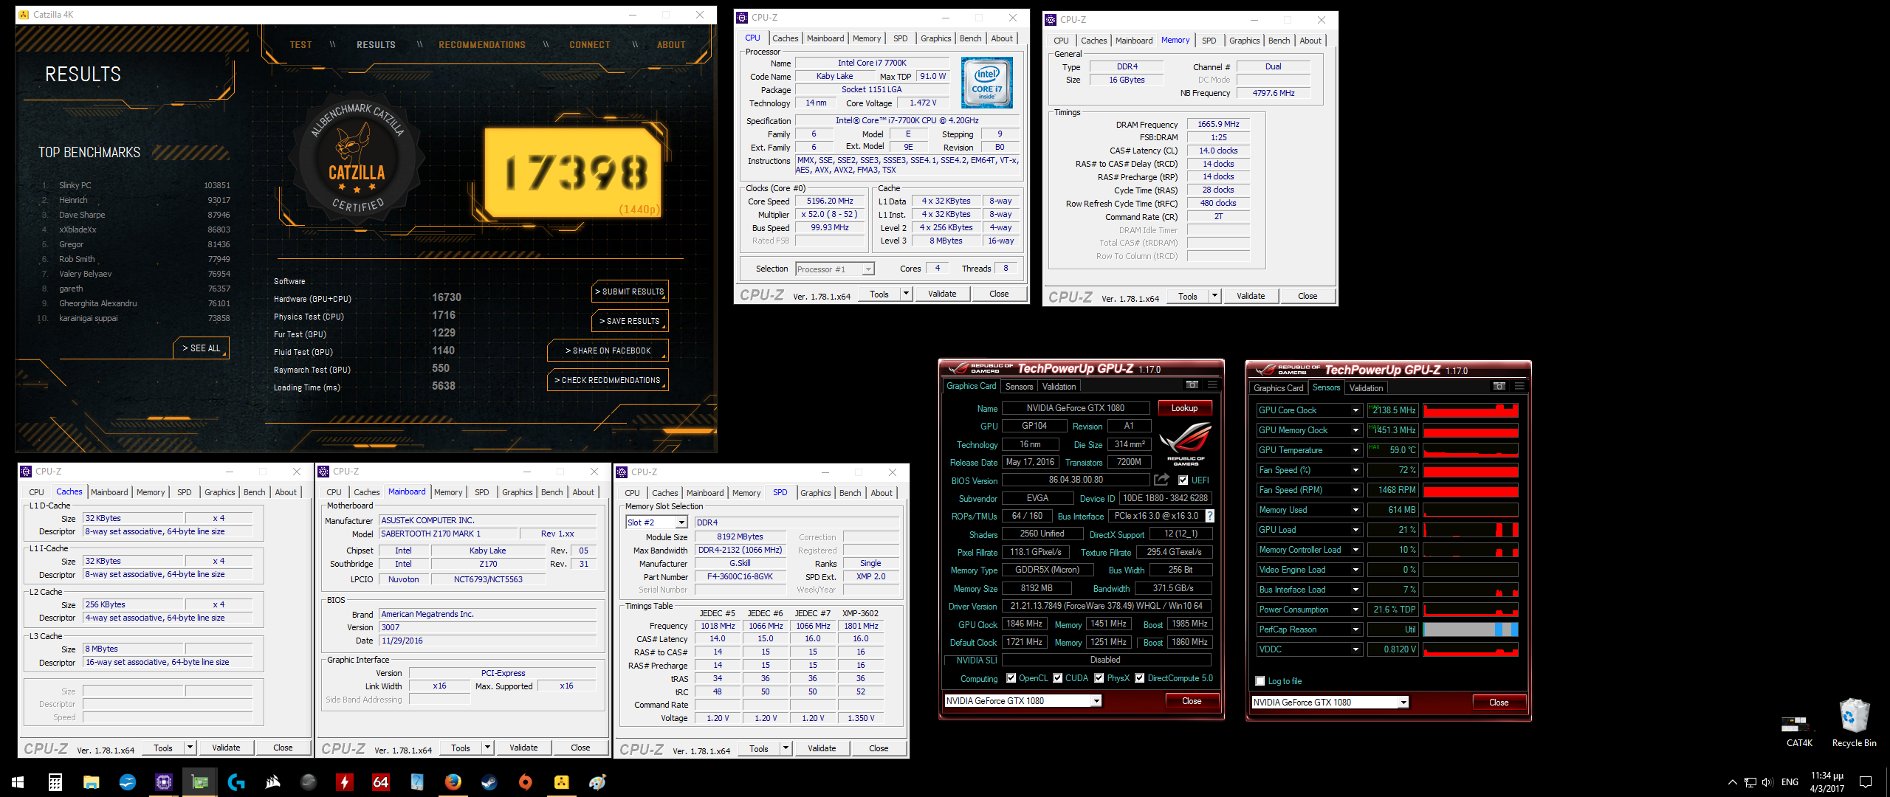Enable Log to file in GPU-Z Sensors
Screen dimensions: 1890x797
tap(1260, 681)
